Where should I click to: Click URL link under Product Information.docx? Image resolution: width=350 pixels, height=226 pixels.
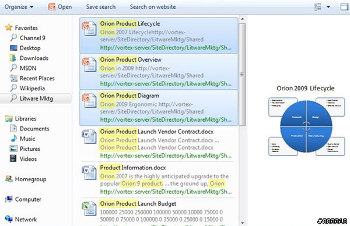click(166, 192)
